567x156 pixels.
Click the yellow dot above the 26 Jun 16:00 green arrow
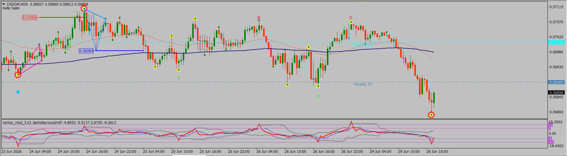318,87
